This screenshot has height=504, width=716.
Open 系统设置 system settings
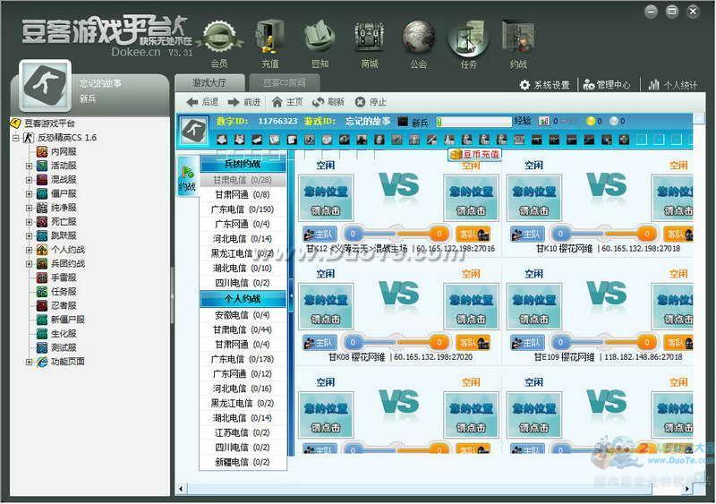coord(544,85)
